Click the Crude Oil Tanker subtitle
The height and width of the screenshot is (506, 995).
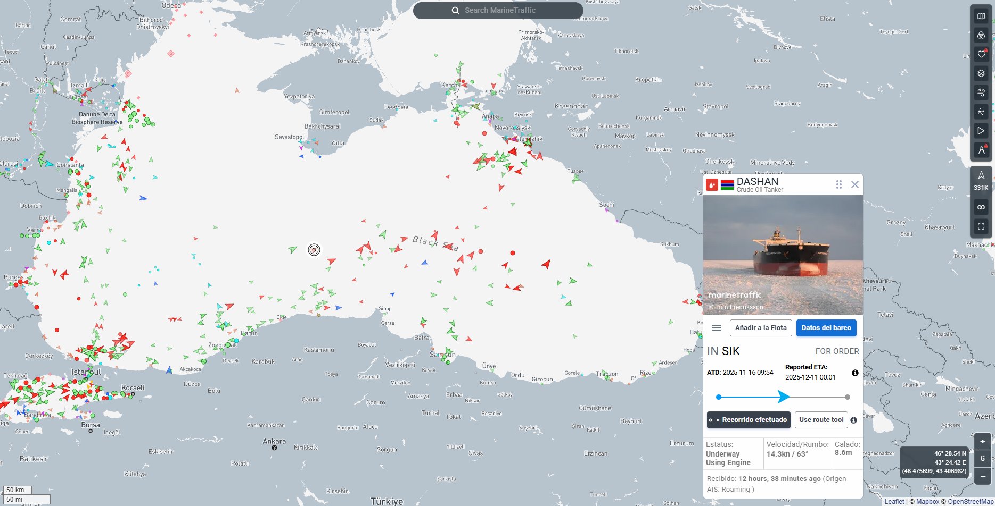[x=760, y=190]
